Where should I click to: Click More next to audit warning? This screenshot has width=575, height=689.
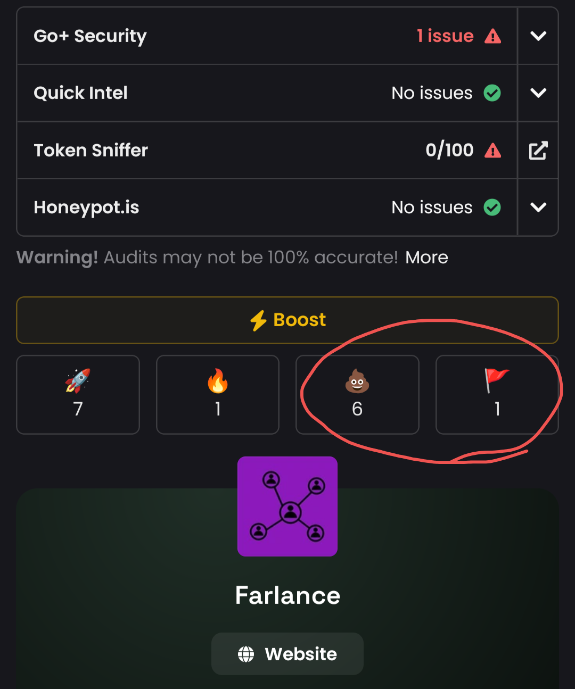tap(426, 258)
